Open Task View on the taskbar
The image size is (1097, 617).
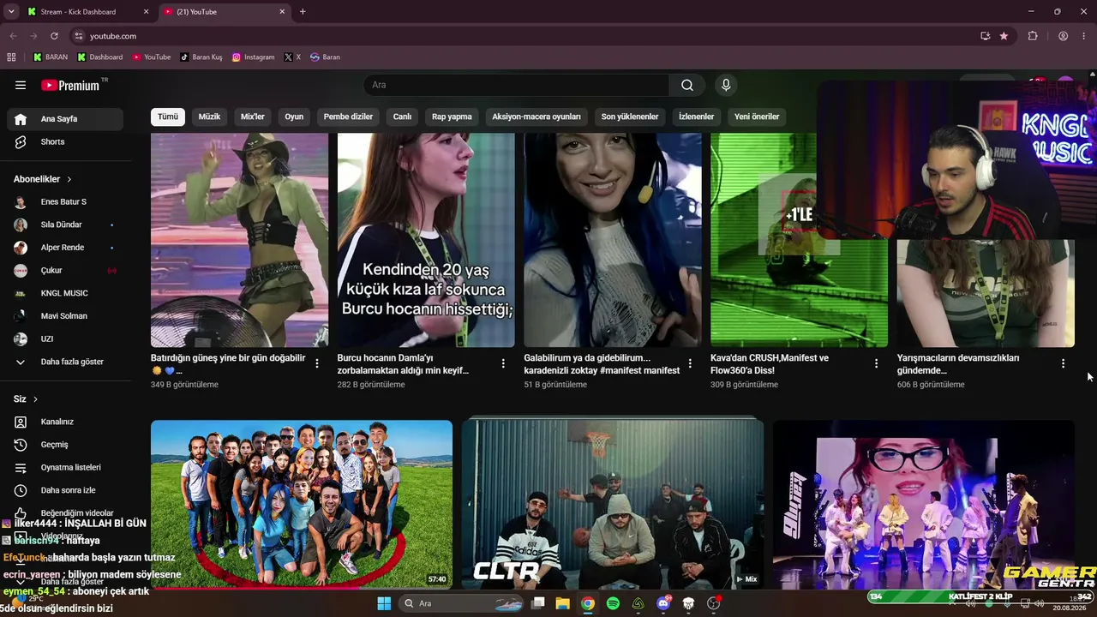click(538, 603)
